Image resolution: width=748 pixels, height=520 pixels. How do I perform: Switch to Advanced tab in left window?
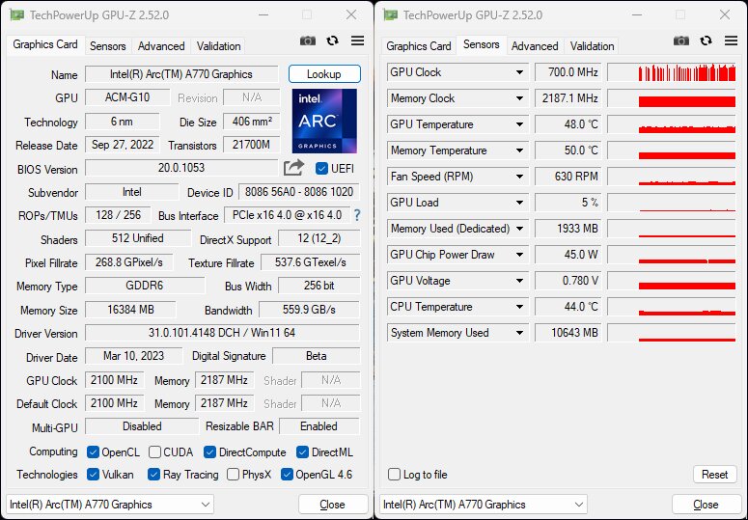[x=161, y=46]
